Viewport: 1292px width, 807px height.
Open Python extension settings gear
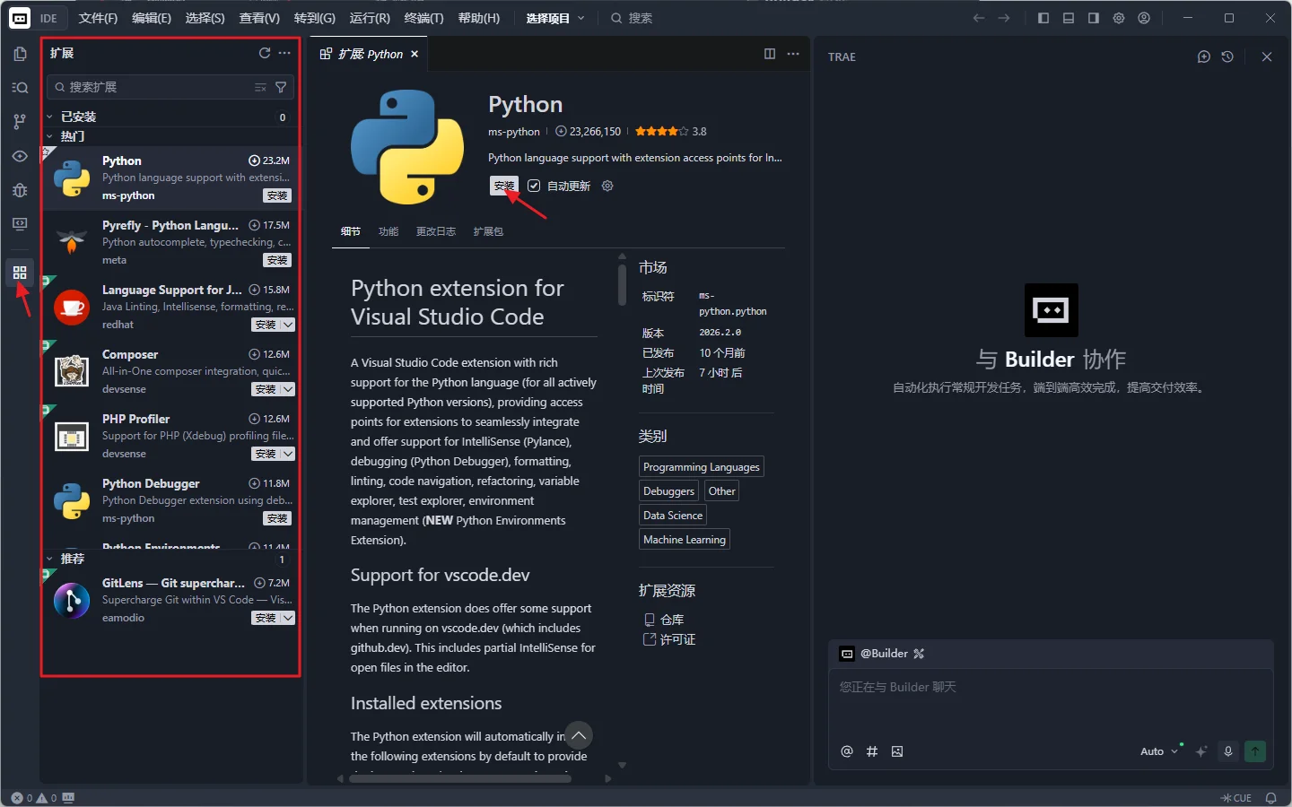point(607,186)
